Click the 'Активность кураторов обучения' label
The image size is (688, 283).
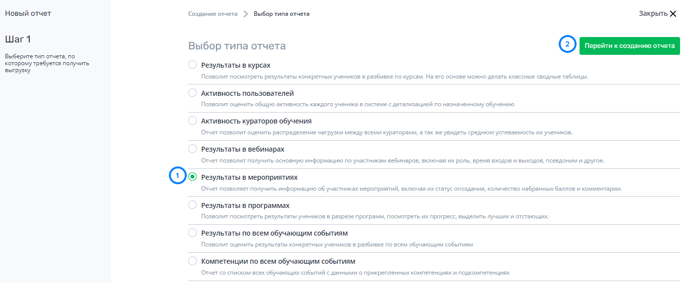[257, 121]
